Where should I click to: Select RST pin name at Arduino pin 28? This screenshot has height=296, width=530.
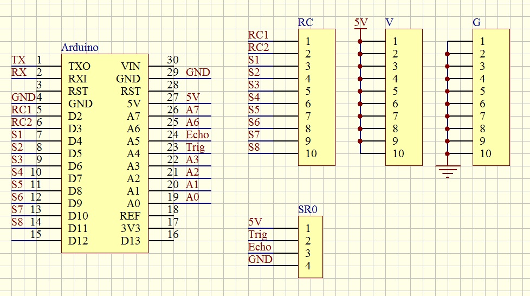tap(131, 91)
